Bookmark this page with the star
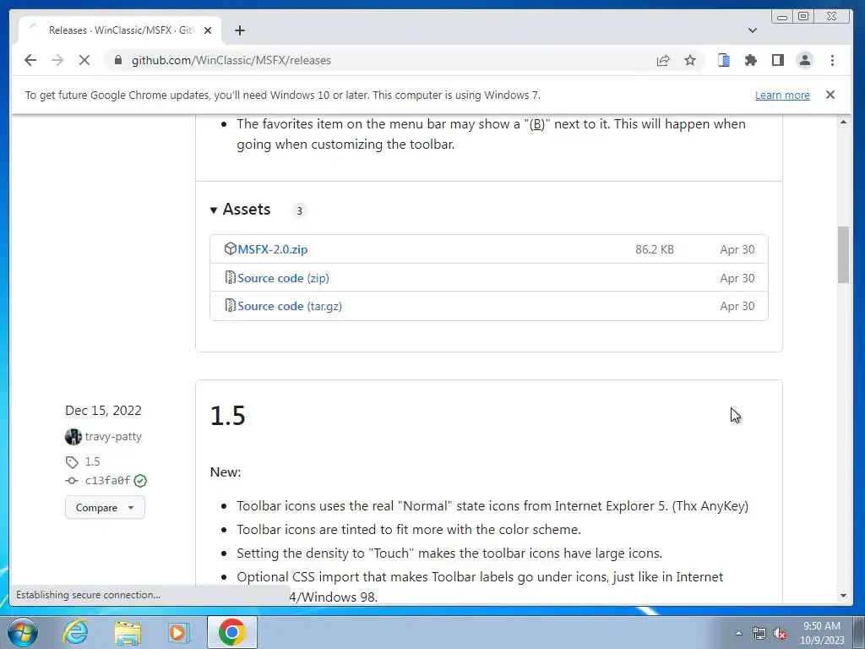 (690, 60)
